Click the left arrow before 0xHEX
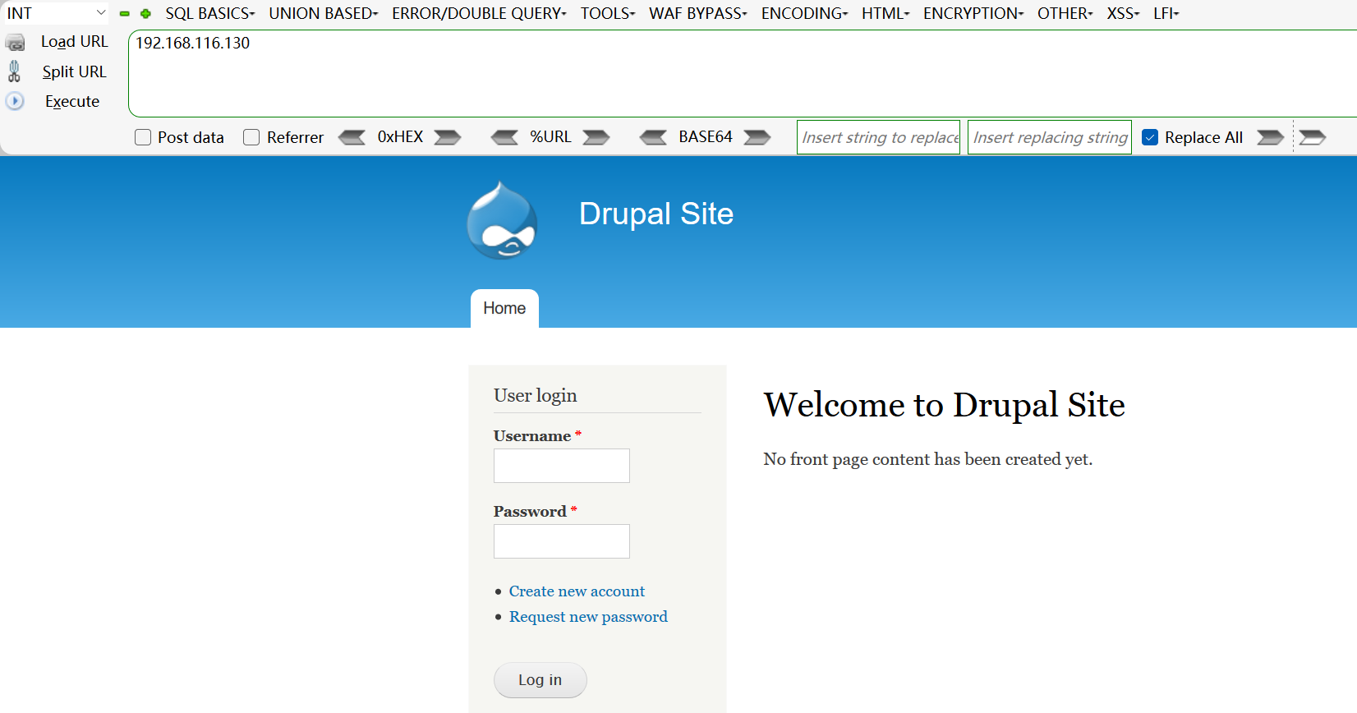1357x713 pixels. coord(352,137)
